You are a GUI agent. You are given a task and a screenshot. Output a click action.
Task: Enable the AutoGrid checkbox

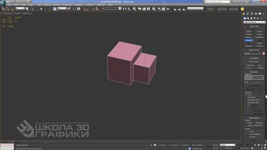pyautogui.click(x=248, y=29)
